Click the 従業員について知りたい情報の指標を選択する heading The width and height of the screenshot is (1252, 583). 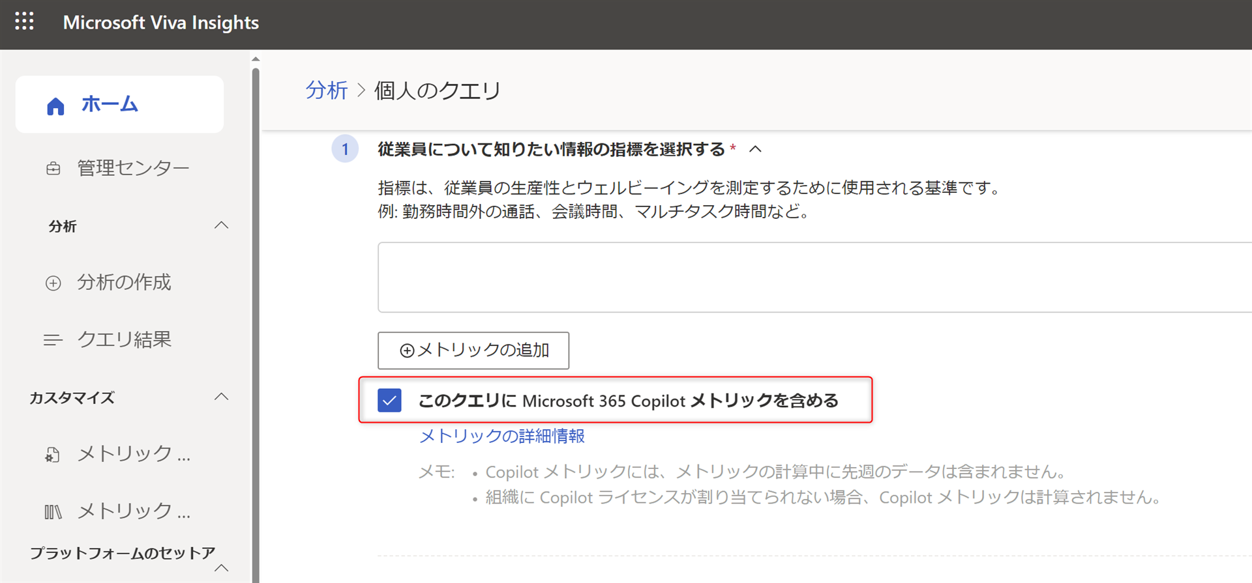click(x=551, y=149)
